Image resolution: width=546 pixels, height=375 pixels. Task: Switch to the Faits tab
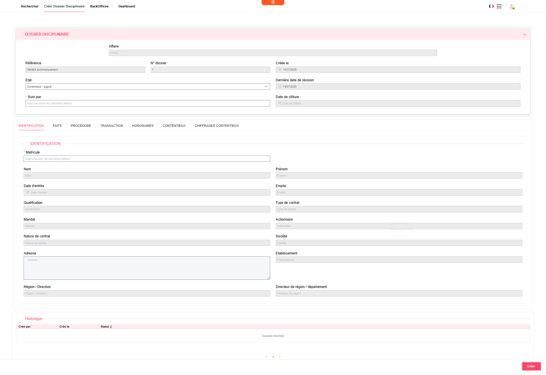coord(57,126)
